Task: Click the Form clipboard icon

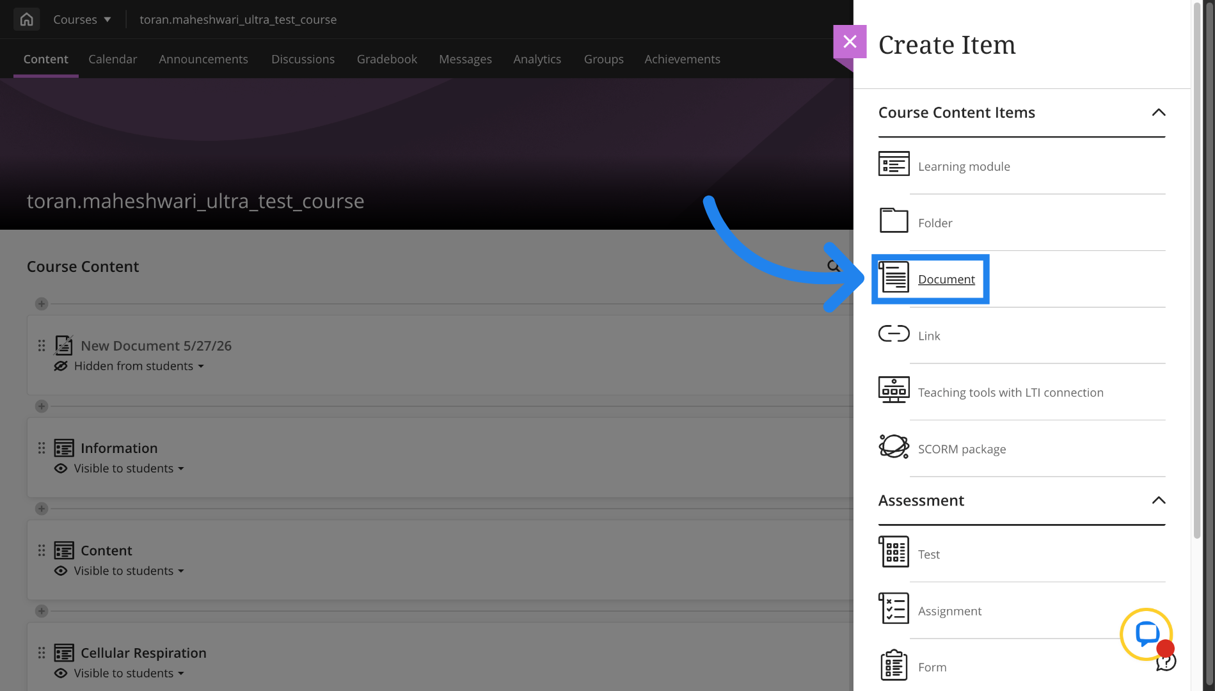Action: pos(894,665)
